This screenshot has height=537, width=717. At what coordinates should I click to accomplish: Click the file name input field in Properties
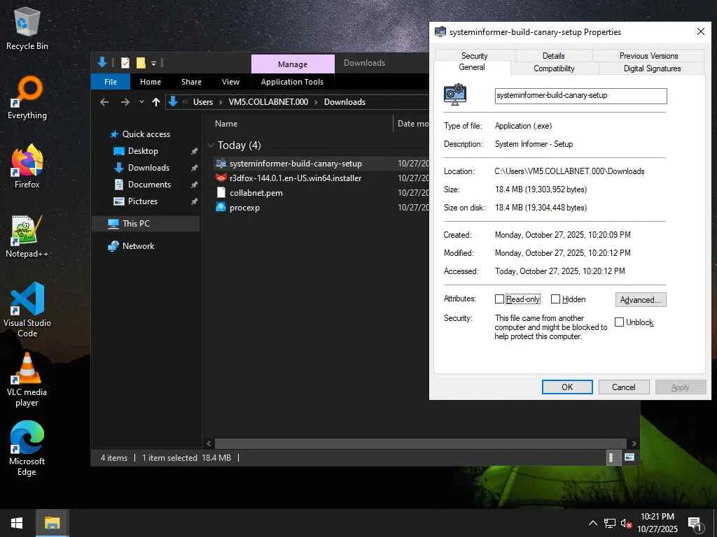(x=580, y=95)
